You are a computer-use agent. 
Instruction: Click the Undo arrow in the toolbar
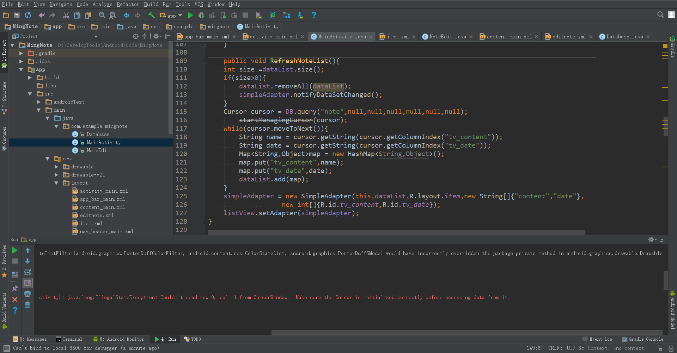coord(42,15)
